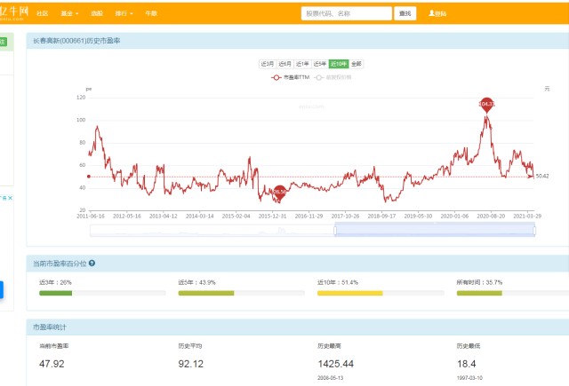The image size is (569, 386).
Task: Select the 近10年 time range
Action: pos(337,64)
